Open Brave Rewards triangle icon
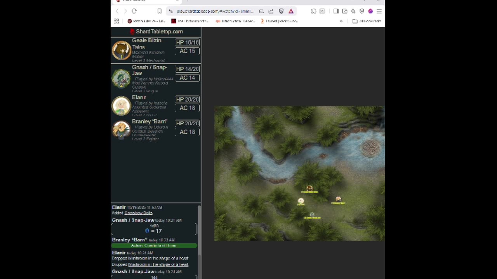The height and width of the screenshot is (279, 497). pyautogui.click(x=291, y=11)
